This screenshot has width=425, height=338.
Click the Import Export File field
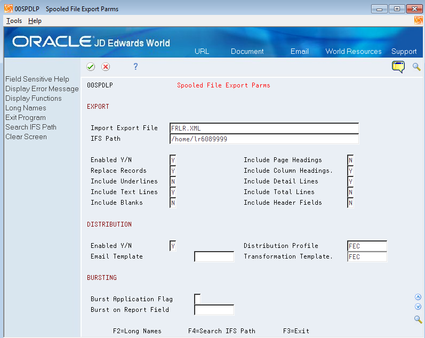coord(264,128)
